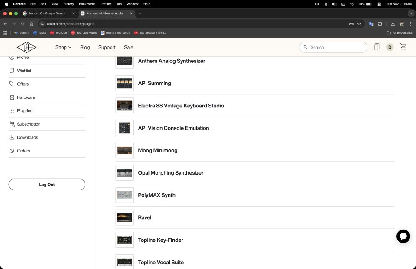
Task: Click inside the Search field
Action: pyautogui.click(x=334, y=47)
